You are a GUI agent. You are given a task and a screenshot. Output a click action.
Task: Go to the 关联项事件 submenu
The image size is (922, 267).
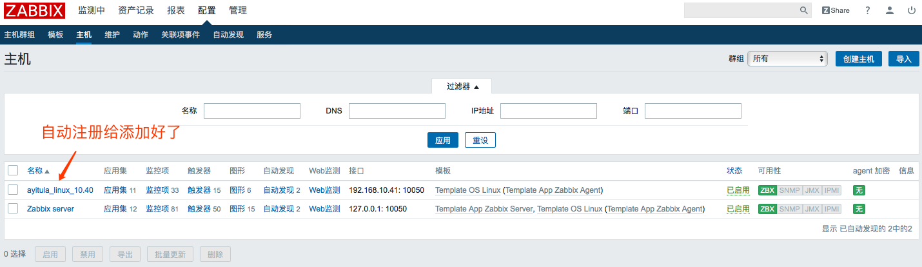(181, 35)
